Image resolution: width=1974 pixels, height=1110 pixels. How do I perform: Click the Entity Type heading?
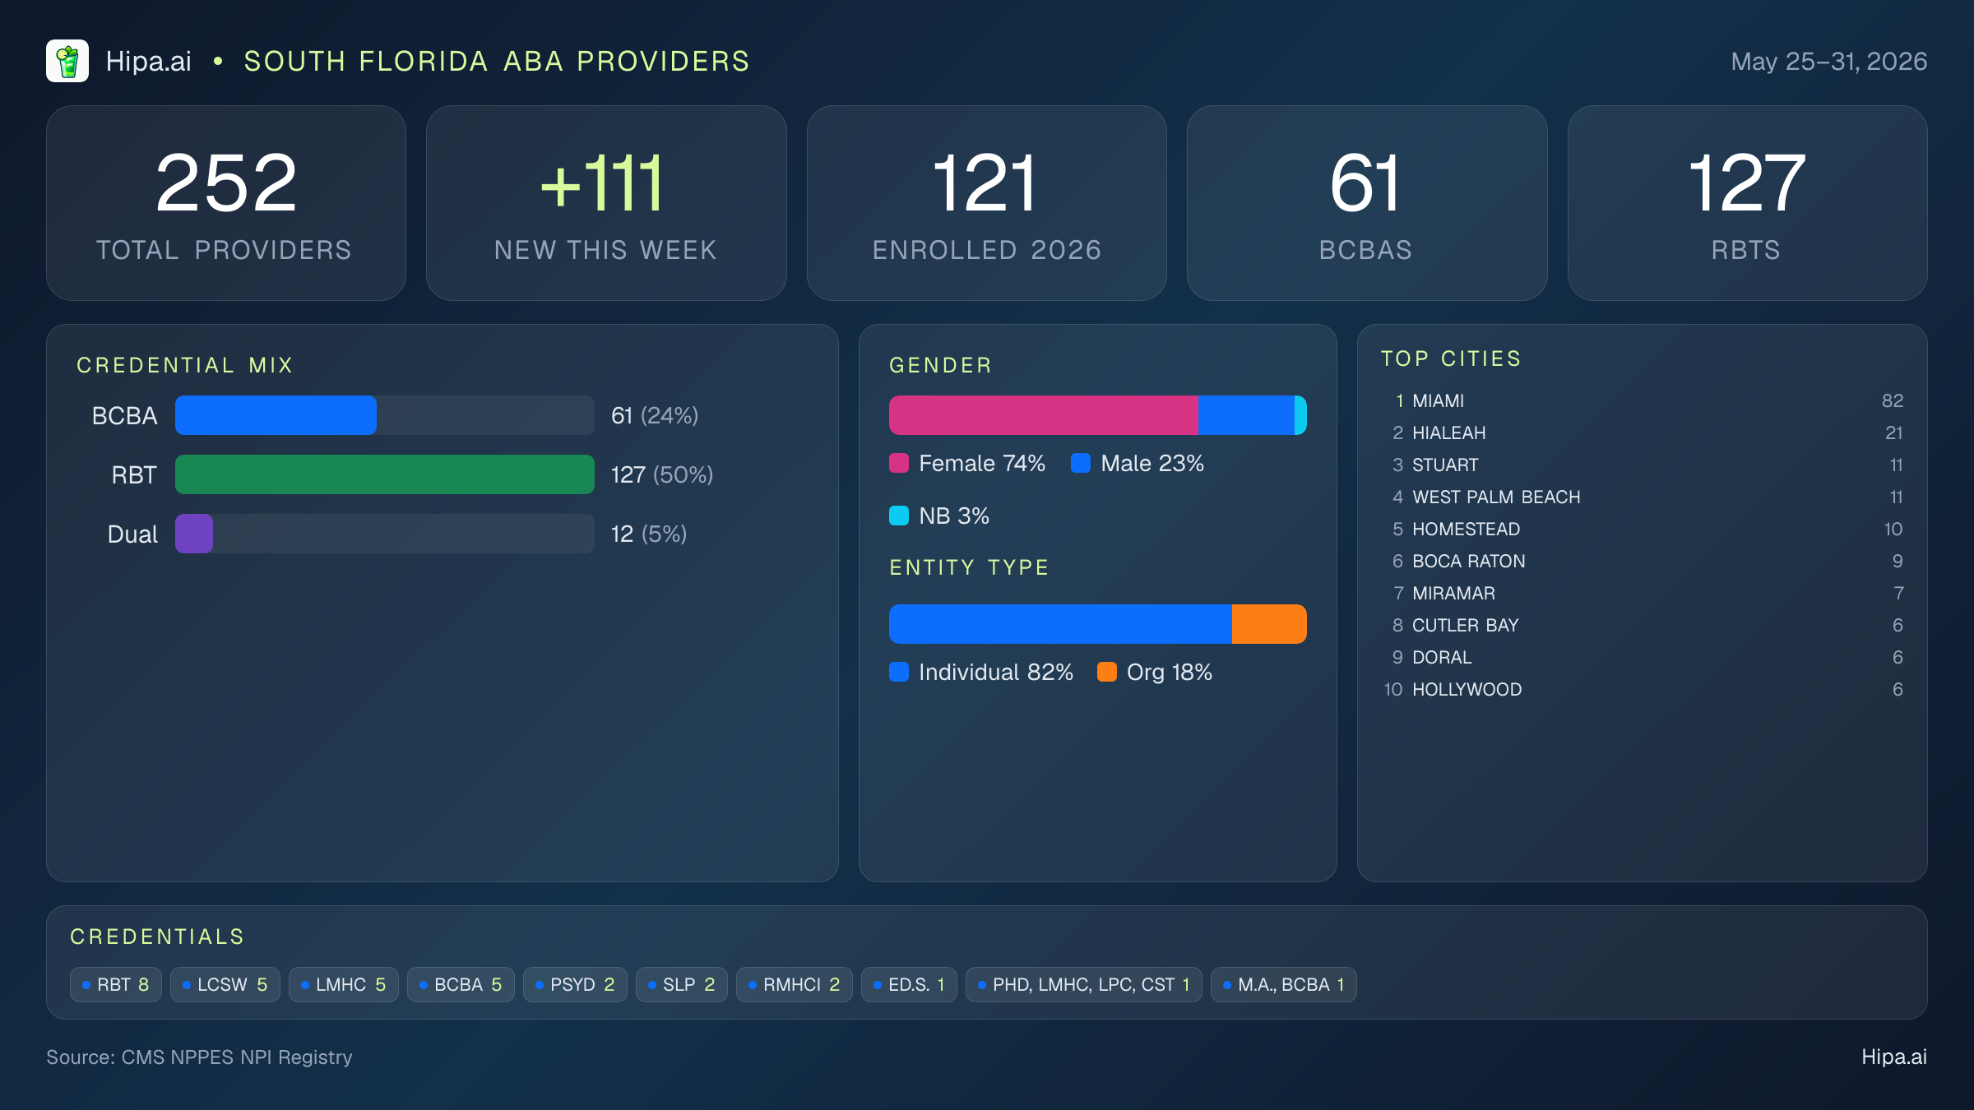point(969,567)
